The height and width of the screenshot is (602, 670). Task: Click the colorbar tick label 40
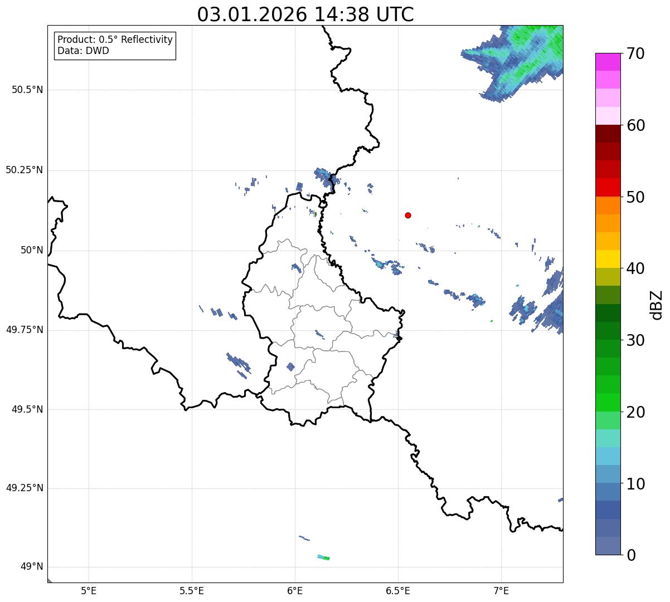635,268
